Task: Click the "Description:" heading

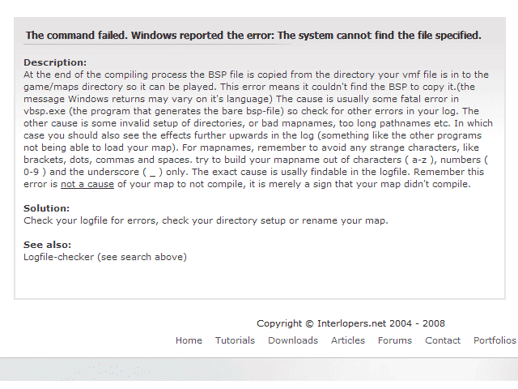Action: coord(55,62)
